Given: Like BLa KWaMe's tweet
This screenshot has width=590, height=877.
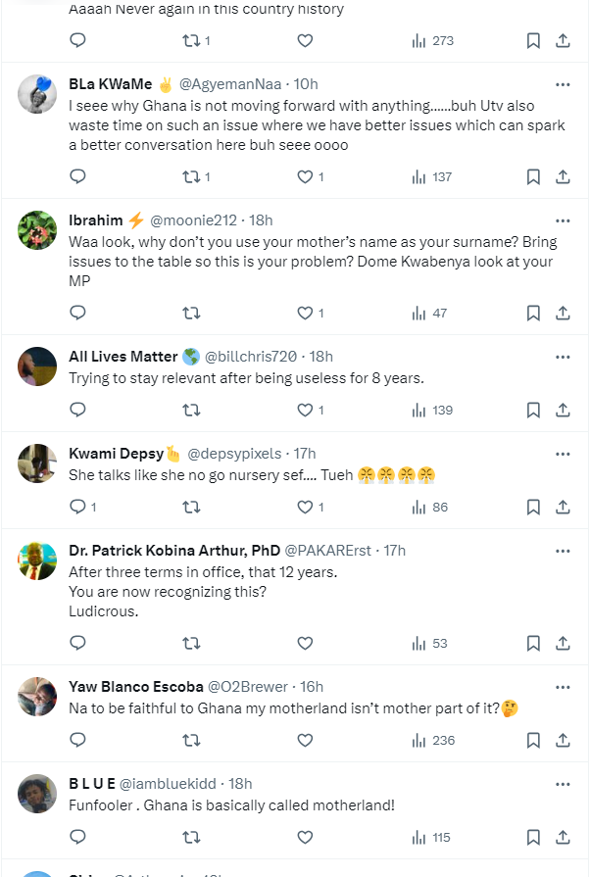Looking at the screenshot, I should coord(305,176).
